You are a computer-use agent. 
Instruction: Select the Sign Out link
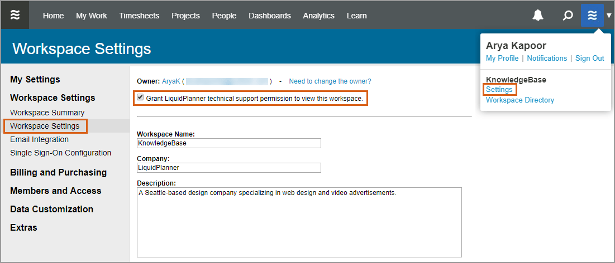click(590, 59)
